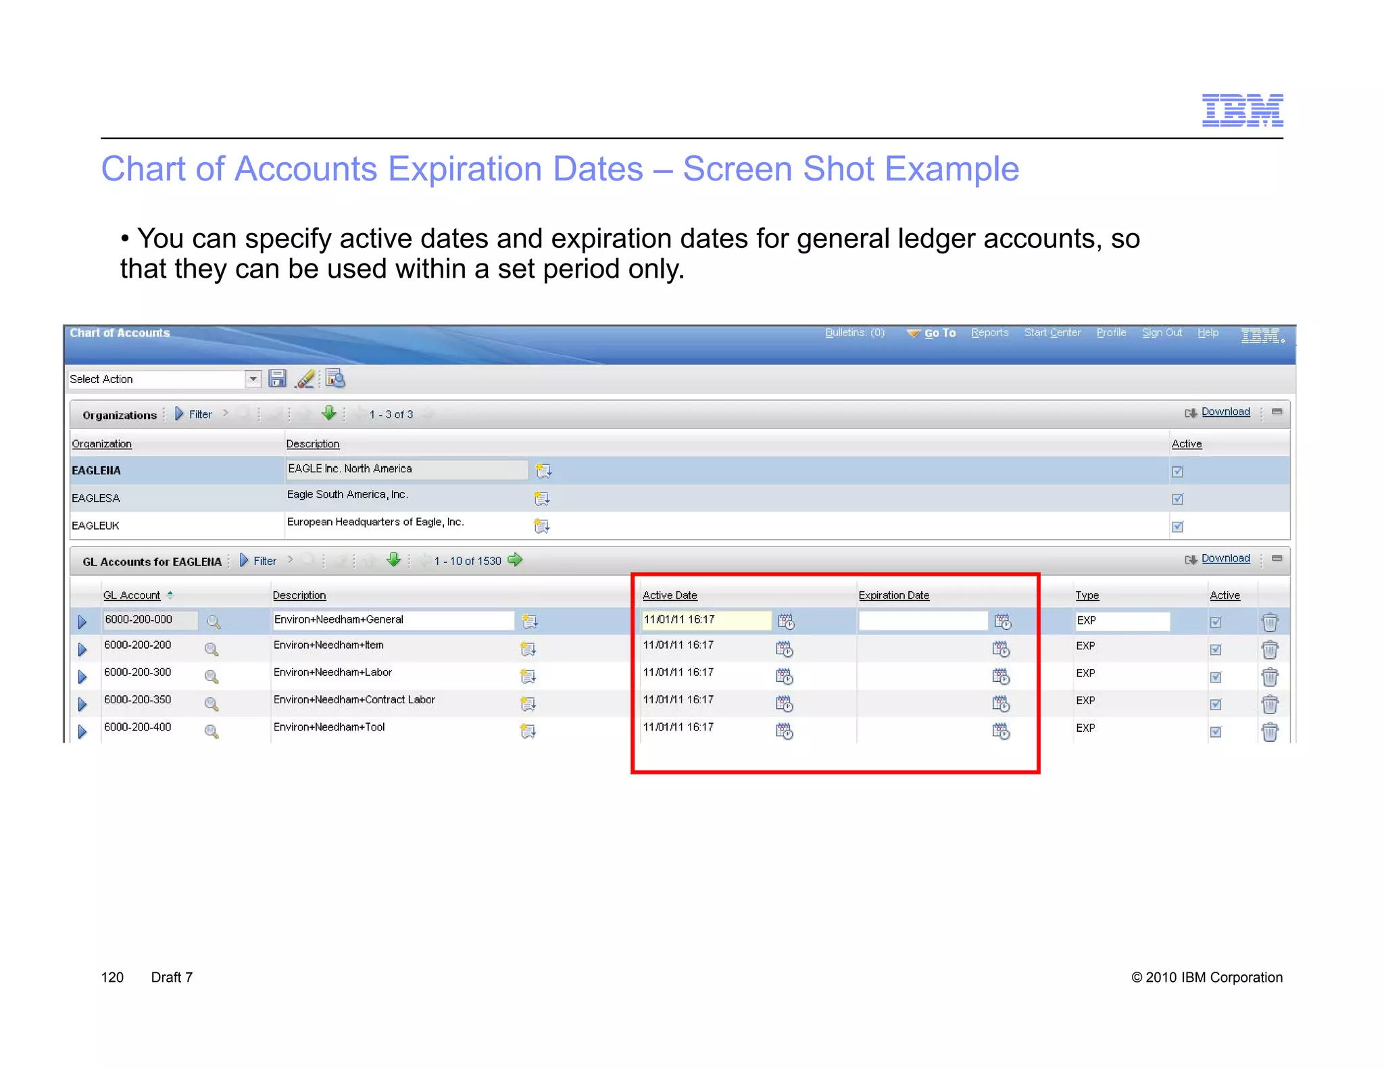Viewport: 1384px width, 1069px height.
Task: Sort by Active Date column header
Action: pyautogui.click(x=670, y=595)
